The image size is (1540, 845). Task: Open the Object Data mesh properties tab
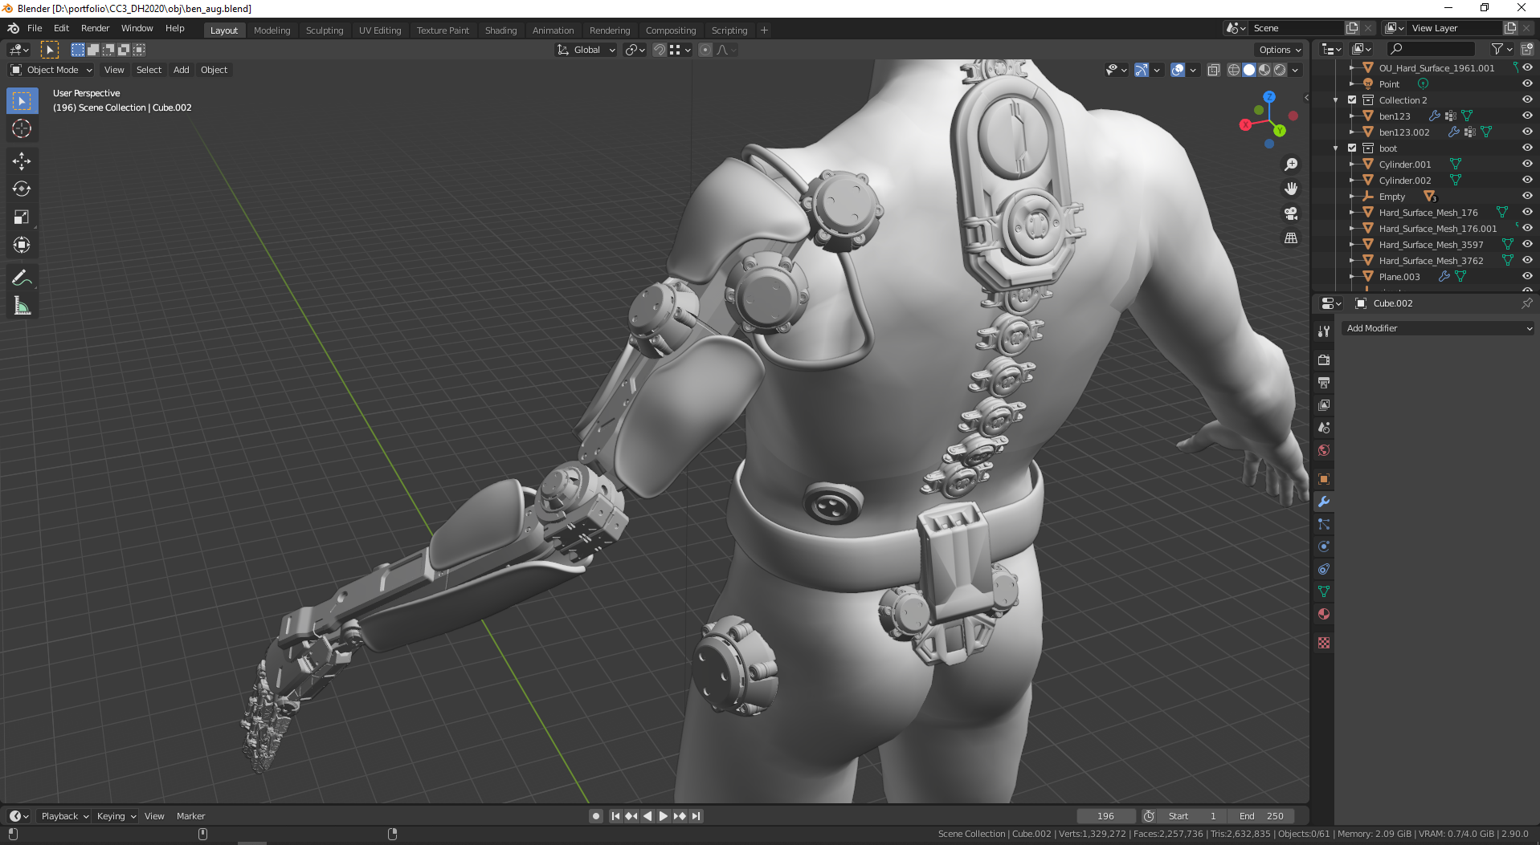click(x=1324, y=591)
